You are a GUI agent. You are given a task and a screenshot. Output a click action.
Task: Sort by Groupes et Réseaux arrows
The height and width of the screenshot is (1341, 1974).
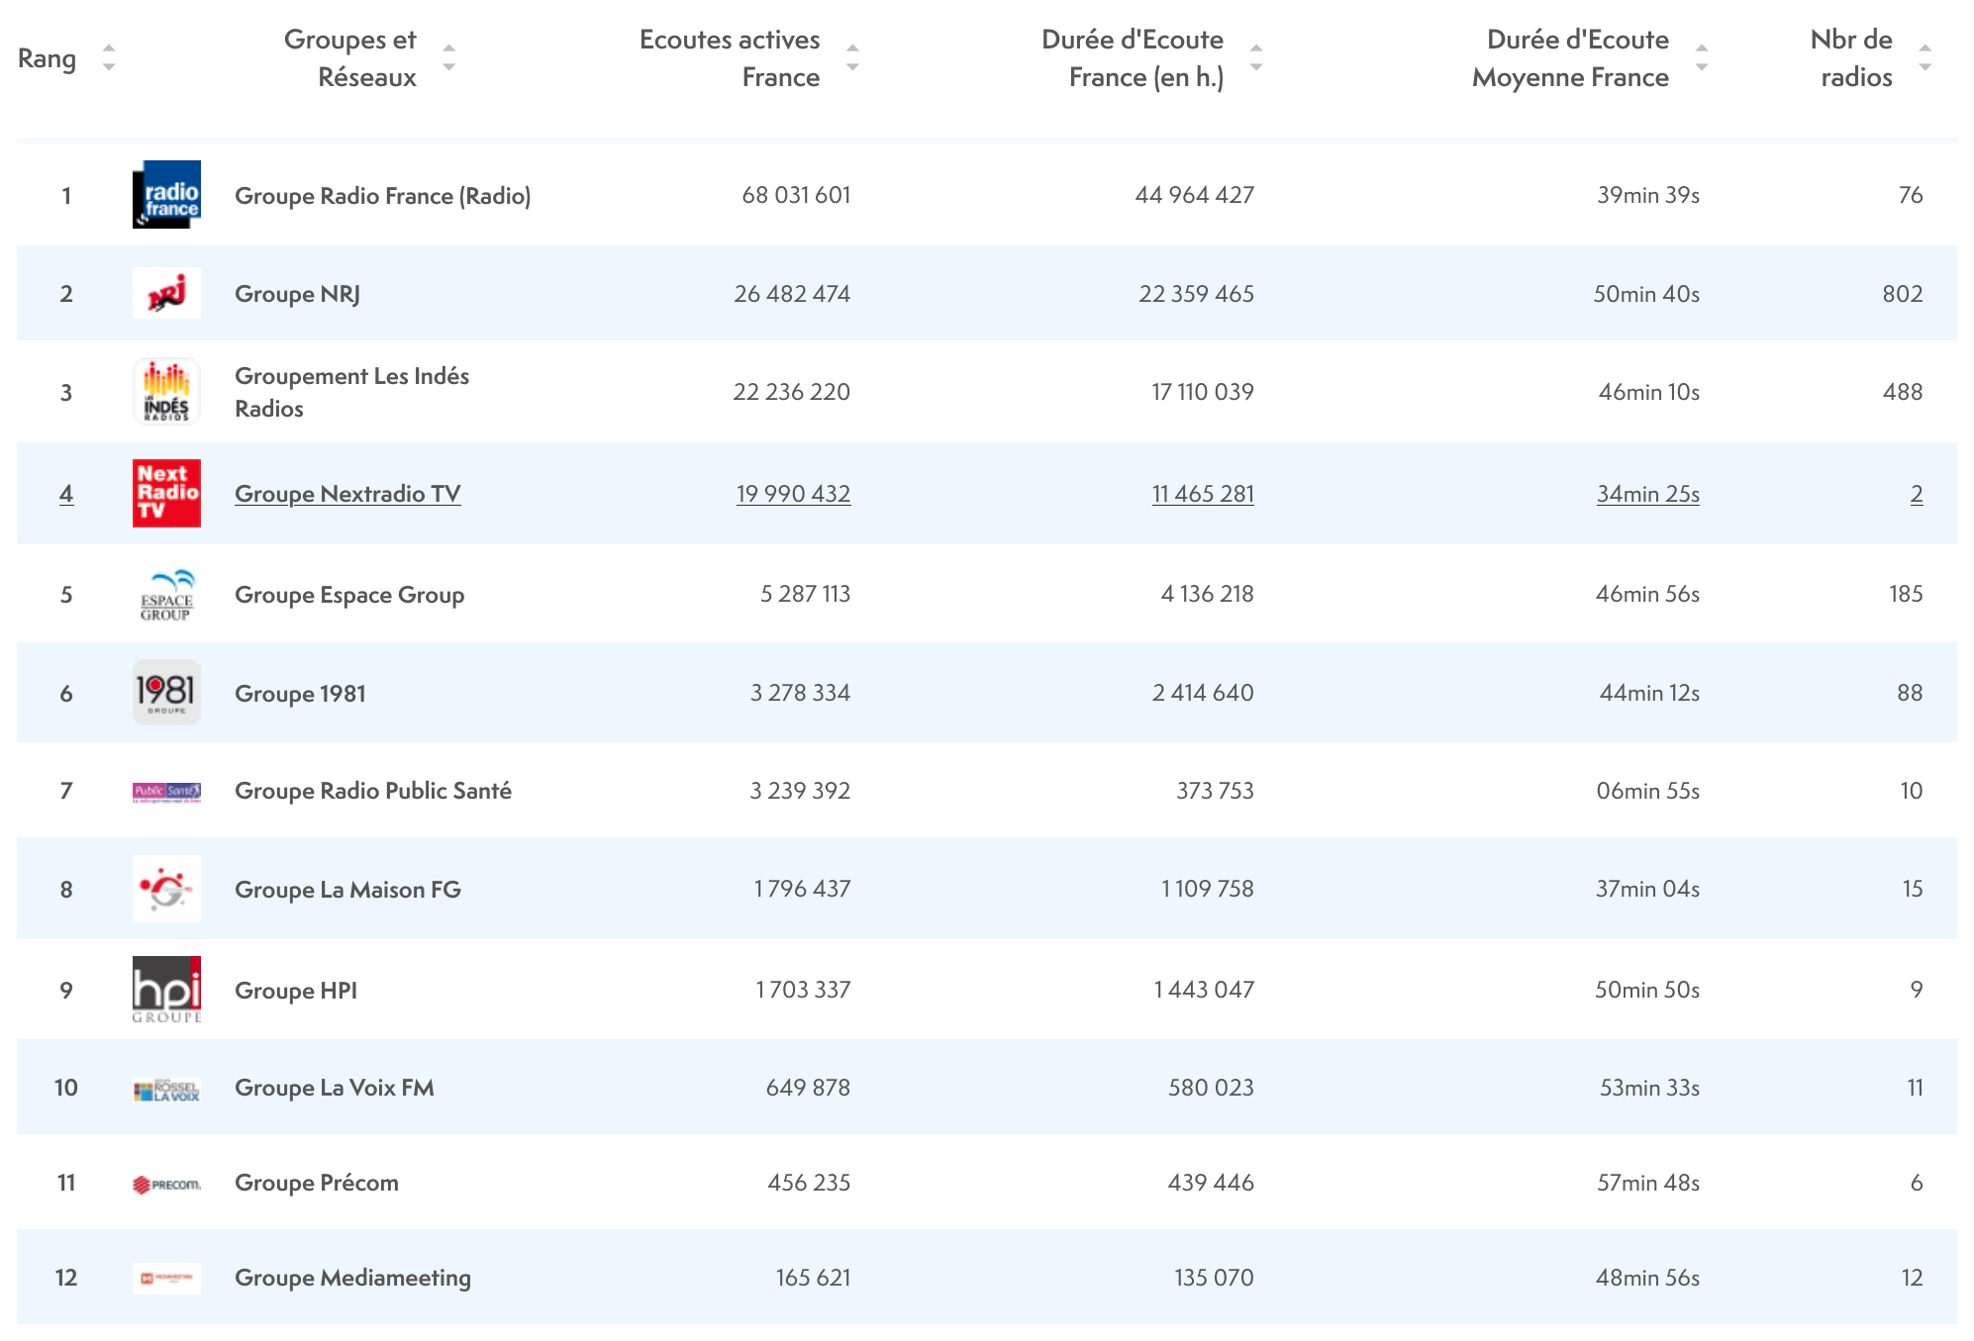(448, 58)
